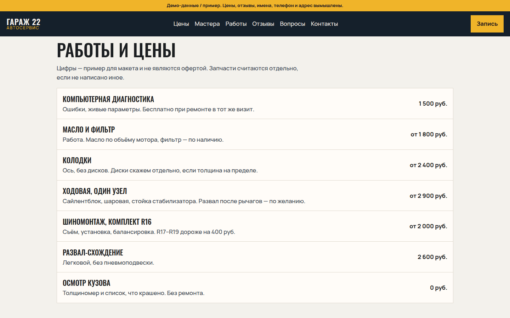
Task: Click the description 'Легковой, без пневмоподвески.'
Action: [x=108, y=263]
